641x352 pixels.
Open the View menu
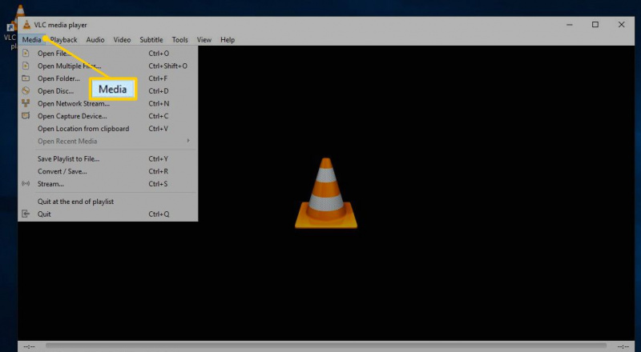click(204, 40)
